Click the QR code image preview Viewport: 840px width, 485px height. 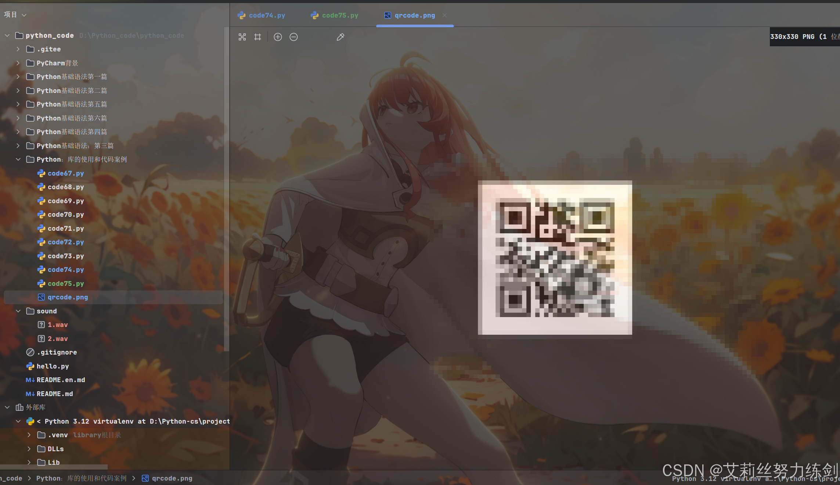(555, 258)
